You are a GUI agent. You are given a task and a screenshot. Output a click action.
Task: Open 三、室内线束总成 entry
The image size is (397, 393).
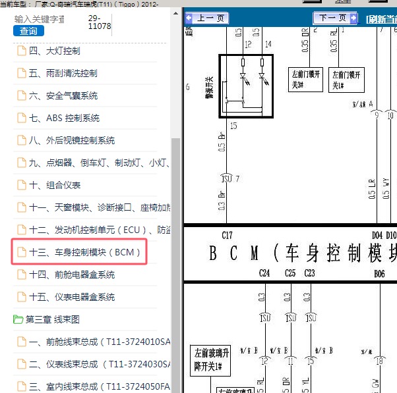click(x=100, y=386)
